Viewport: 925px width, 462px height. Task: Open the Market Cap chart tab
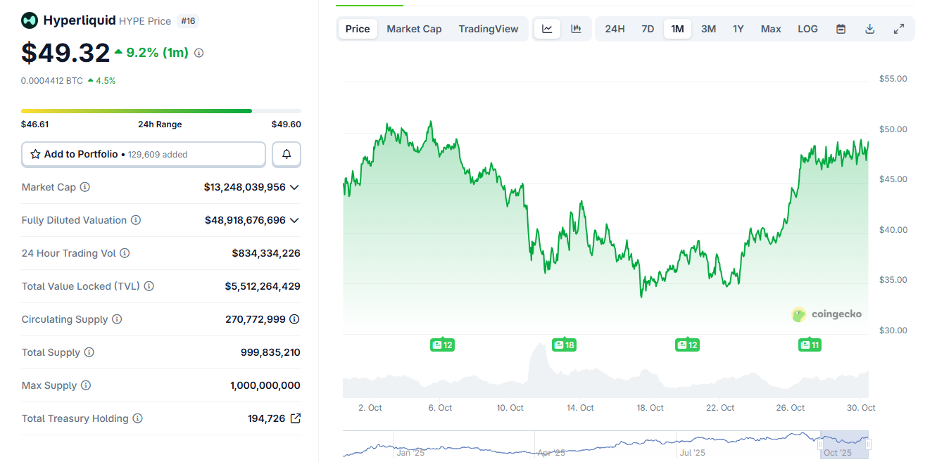pyautogui.click(x=414, y=29)
